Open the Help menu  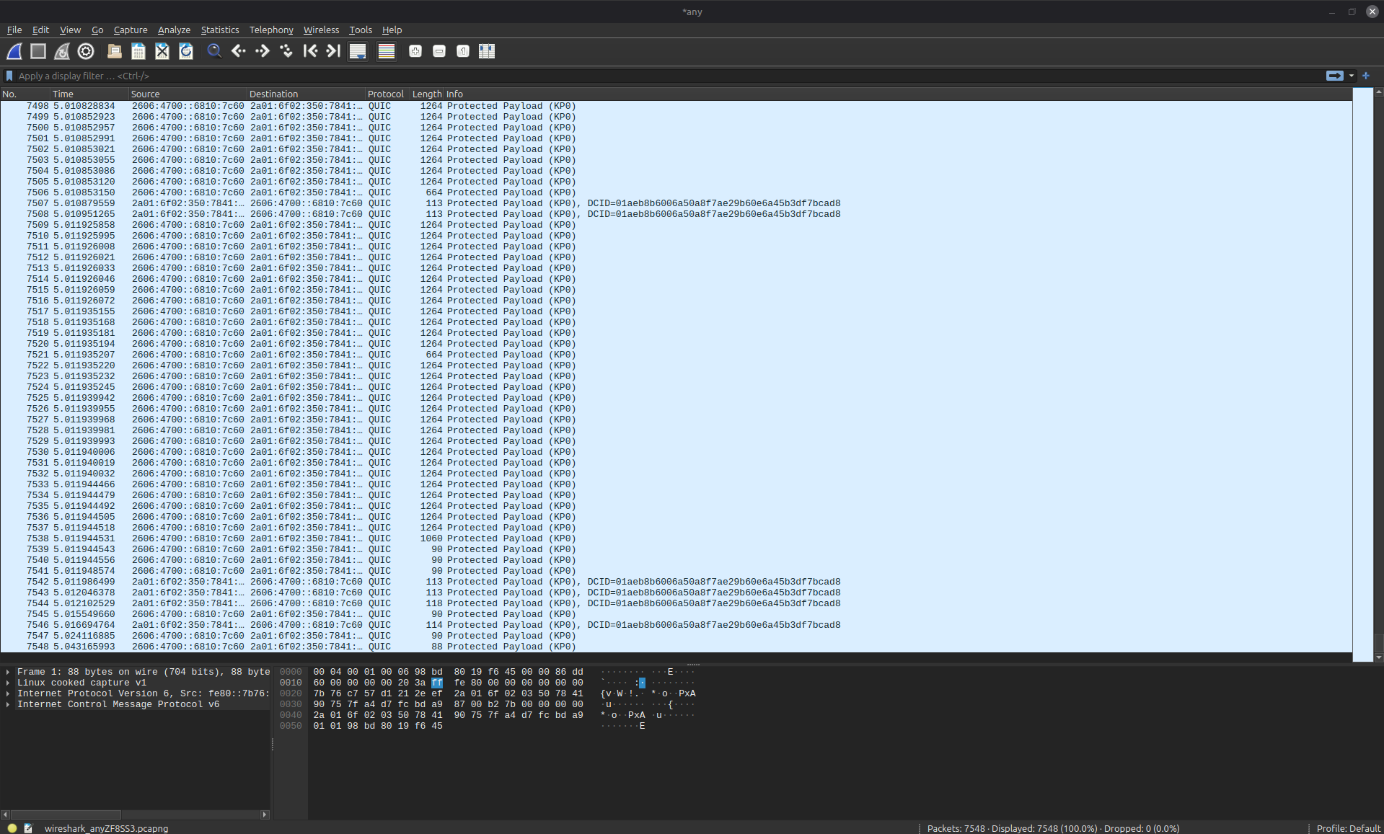pos(392,30)
